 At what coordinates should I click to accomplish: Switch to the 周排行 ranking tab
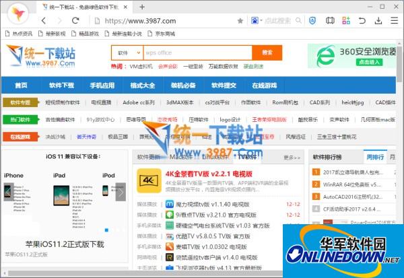click(374, 158)
